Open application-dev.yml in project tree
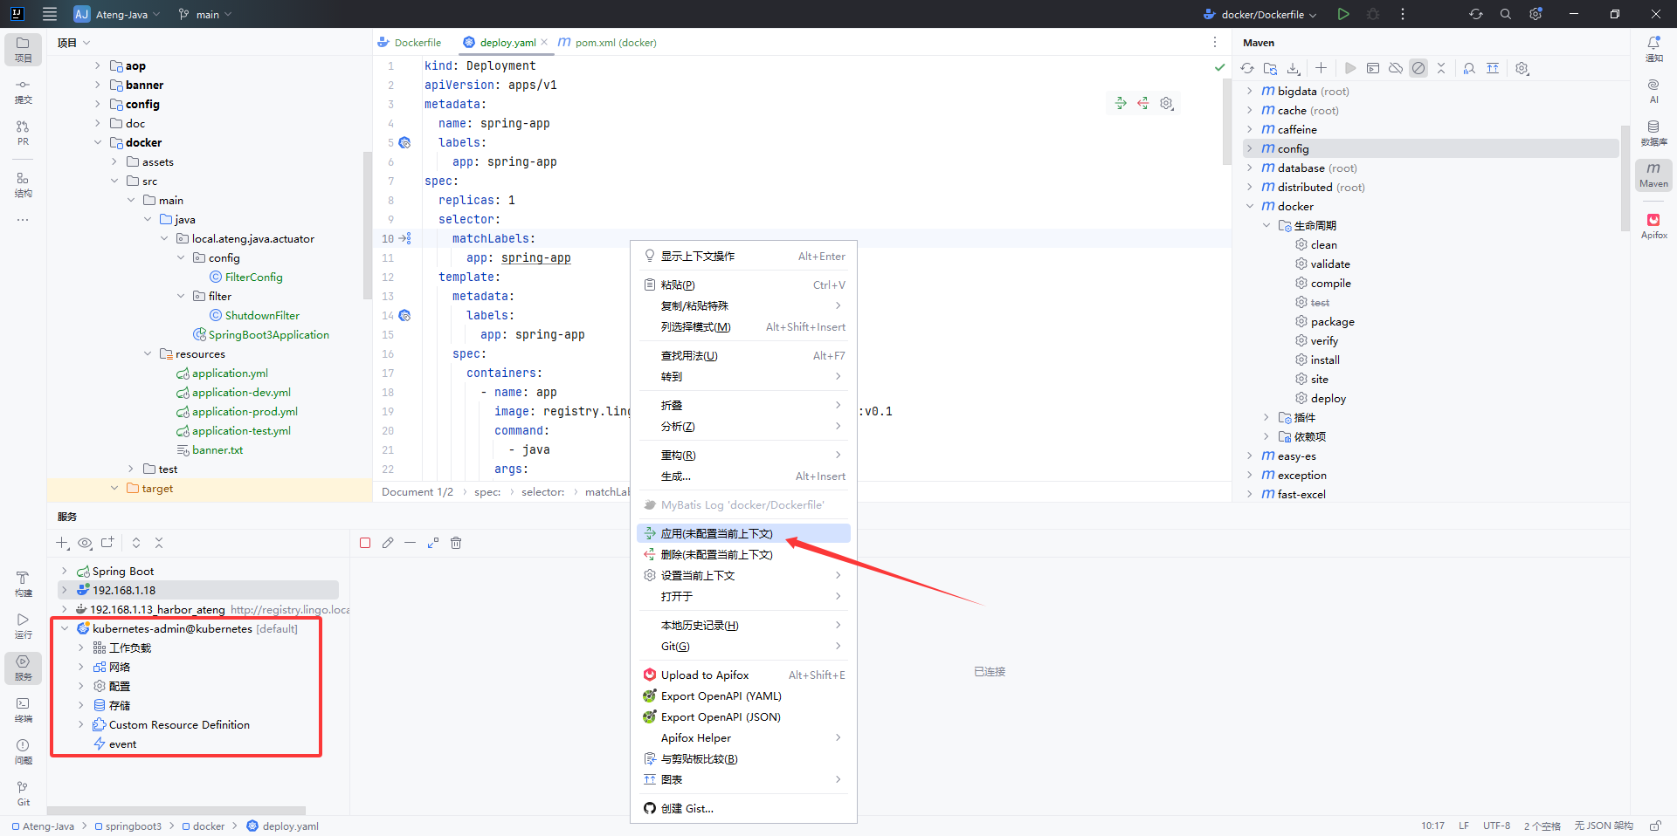 241,393
